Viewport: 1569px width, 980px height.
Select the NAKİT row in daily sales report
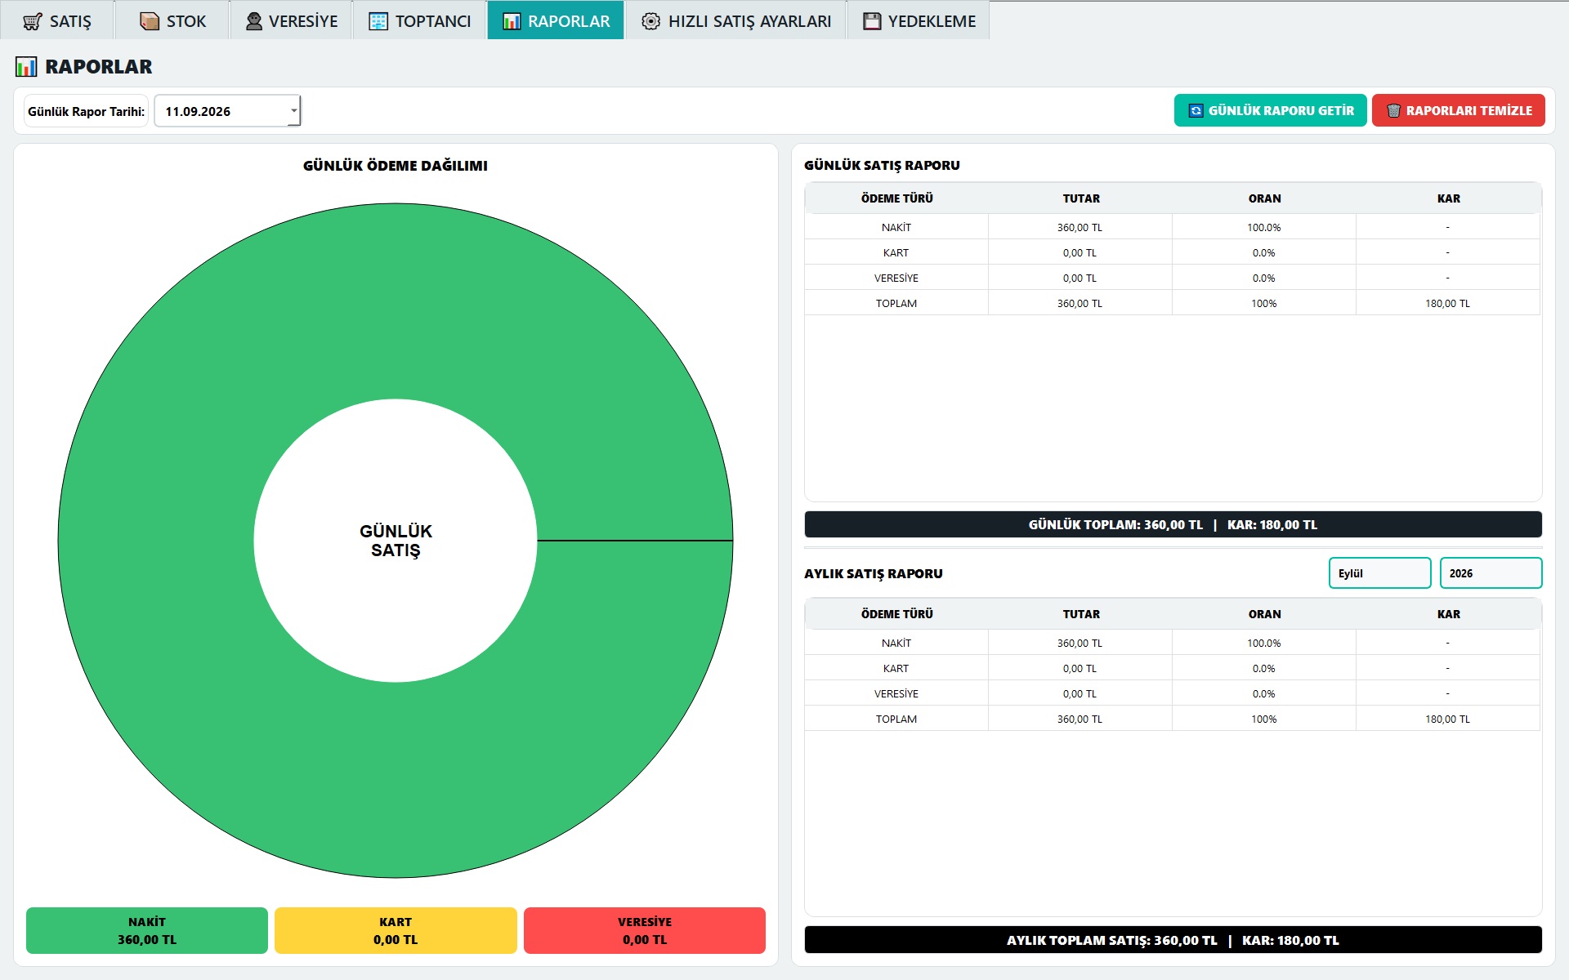(1172, 227)
